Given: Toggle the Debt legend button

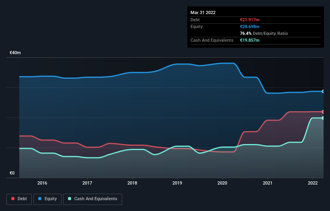Looking at the screenshot, I should [x=19, y=199].
